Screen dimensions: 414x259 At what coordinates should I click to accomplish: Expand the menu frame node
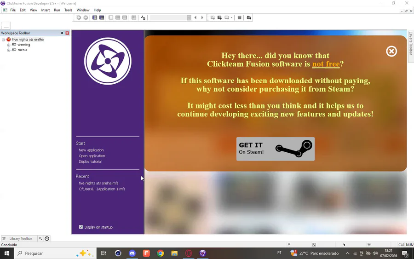click(x=9, y=50)
